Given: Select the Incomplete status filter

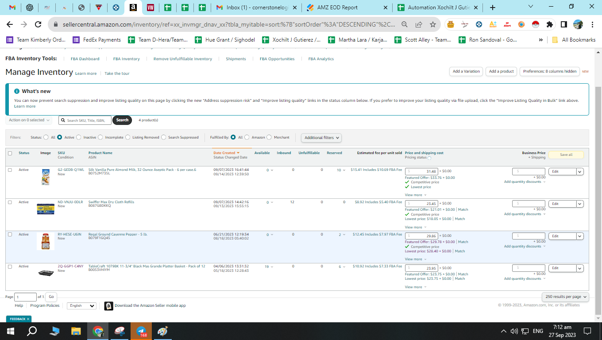Looking at the screenshot, I should (x=100, y=137).
